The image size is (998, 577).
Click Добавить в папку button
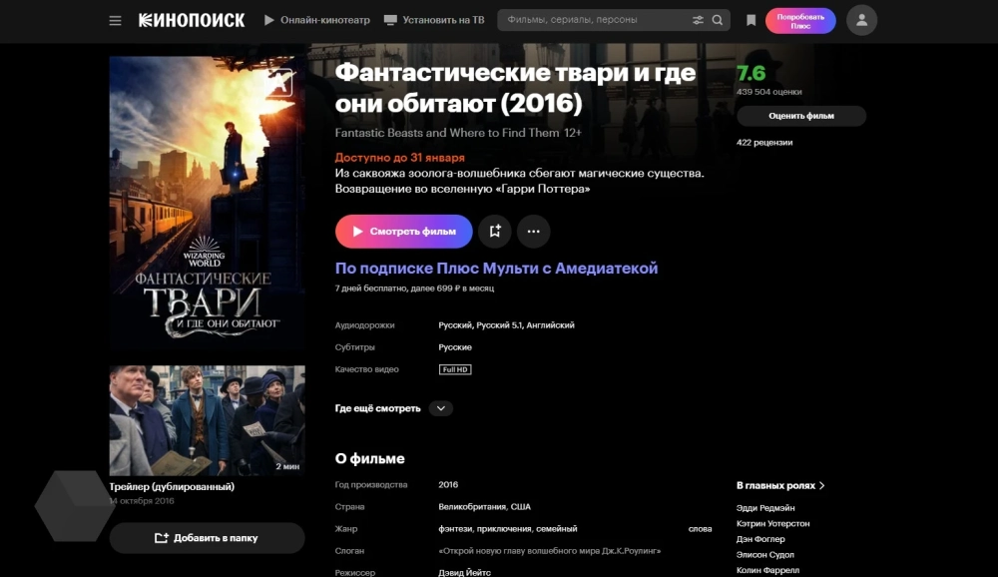tap(207, 538)
